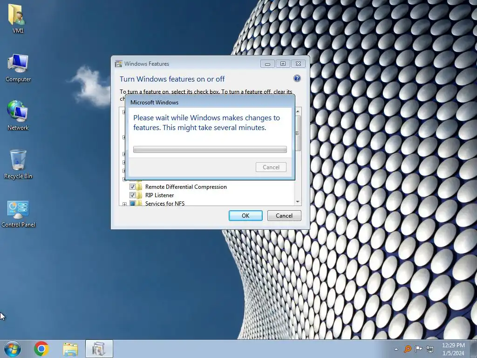Toggle the Services for NFS checkbox
Viewport: 477px width, 358px height.
[x=132, y=203]
